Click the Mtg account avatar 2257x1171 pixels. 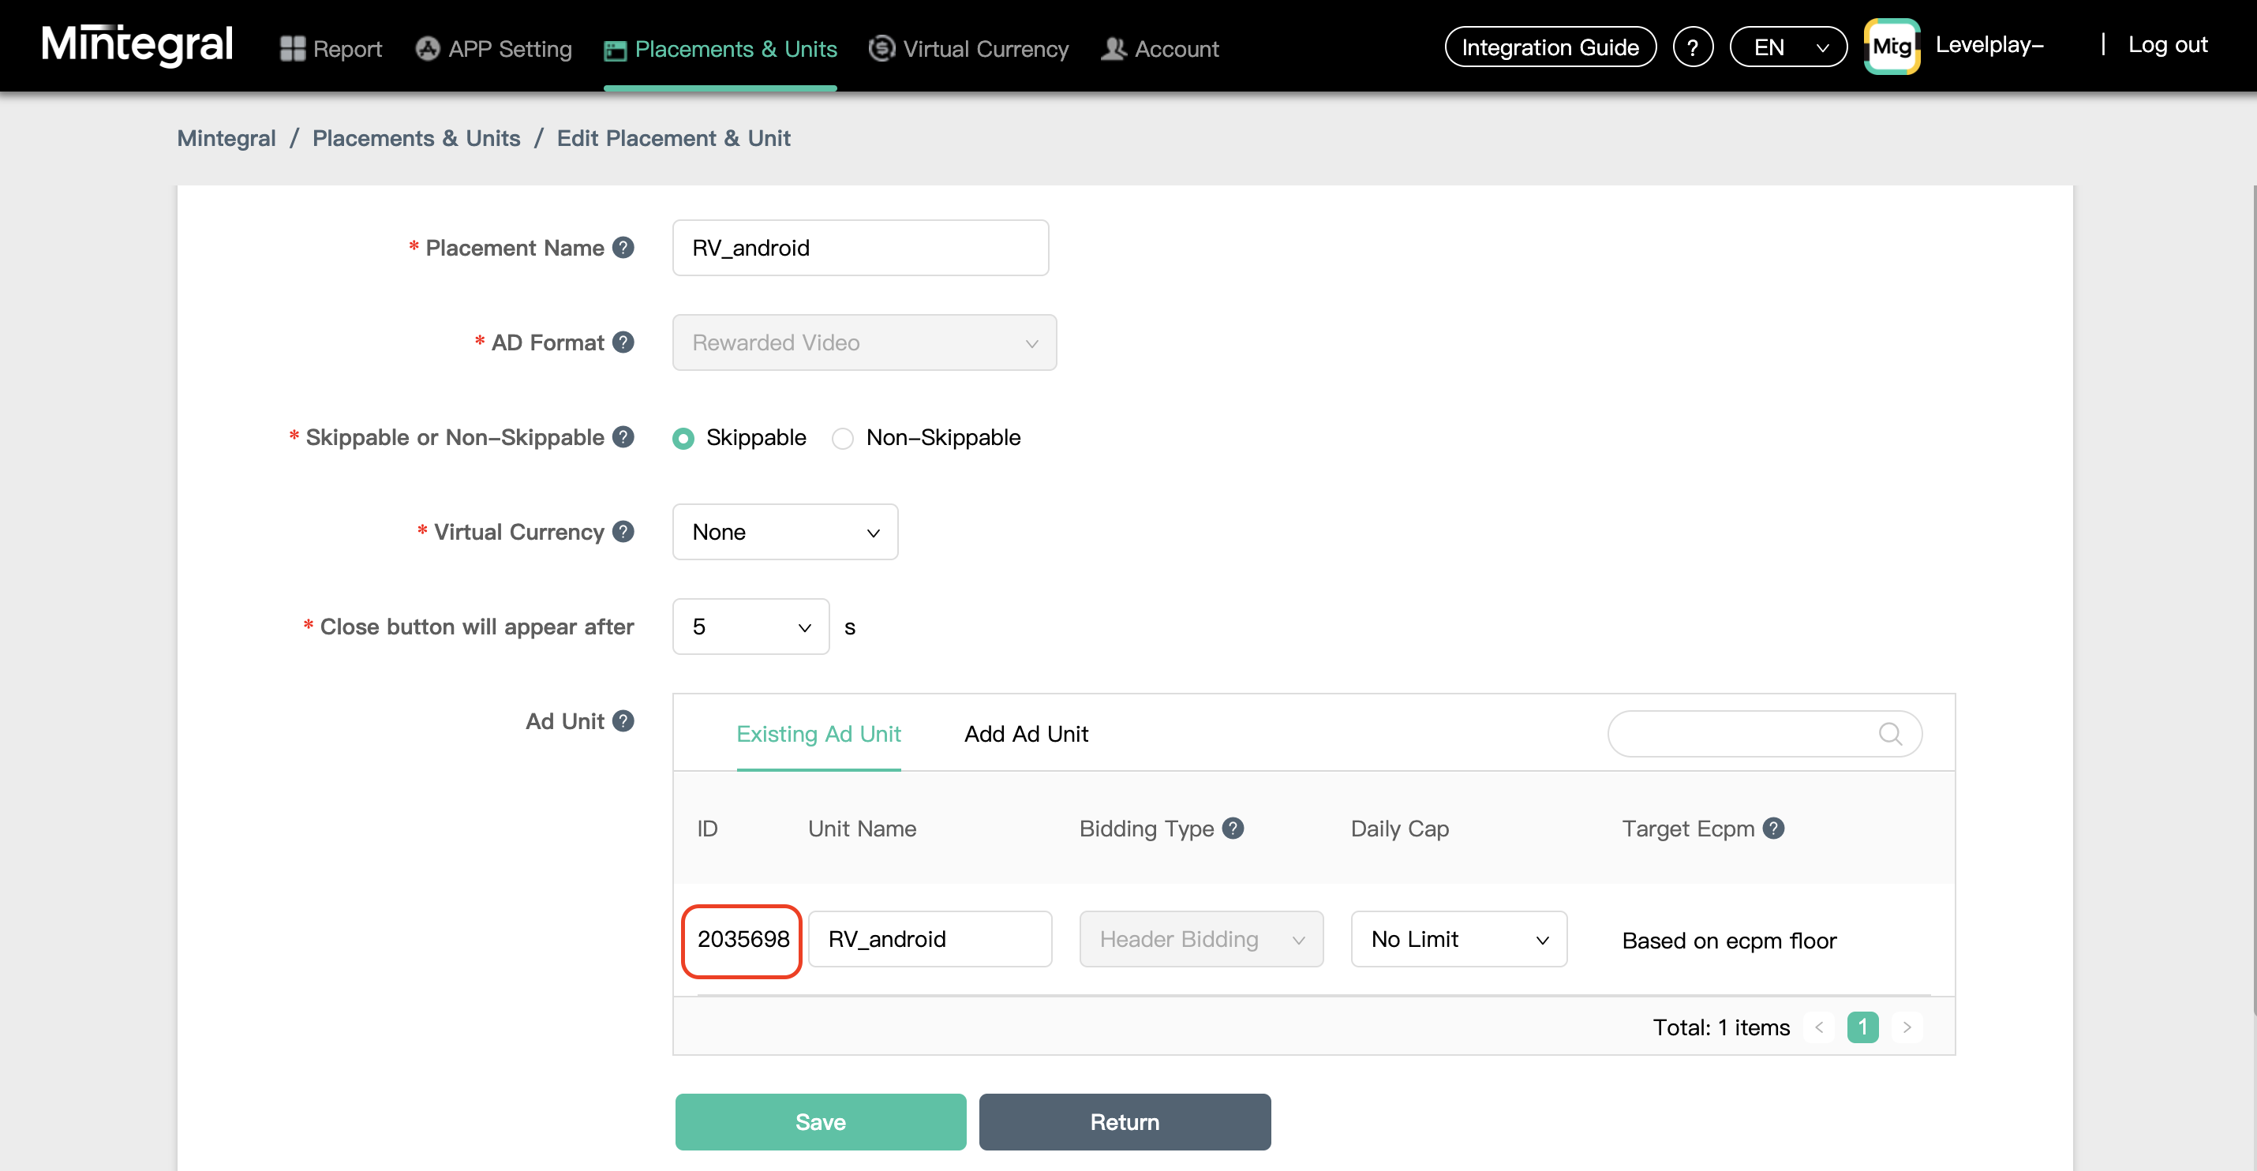click(1892, 47)
